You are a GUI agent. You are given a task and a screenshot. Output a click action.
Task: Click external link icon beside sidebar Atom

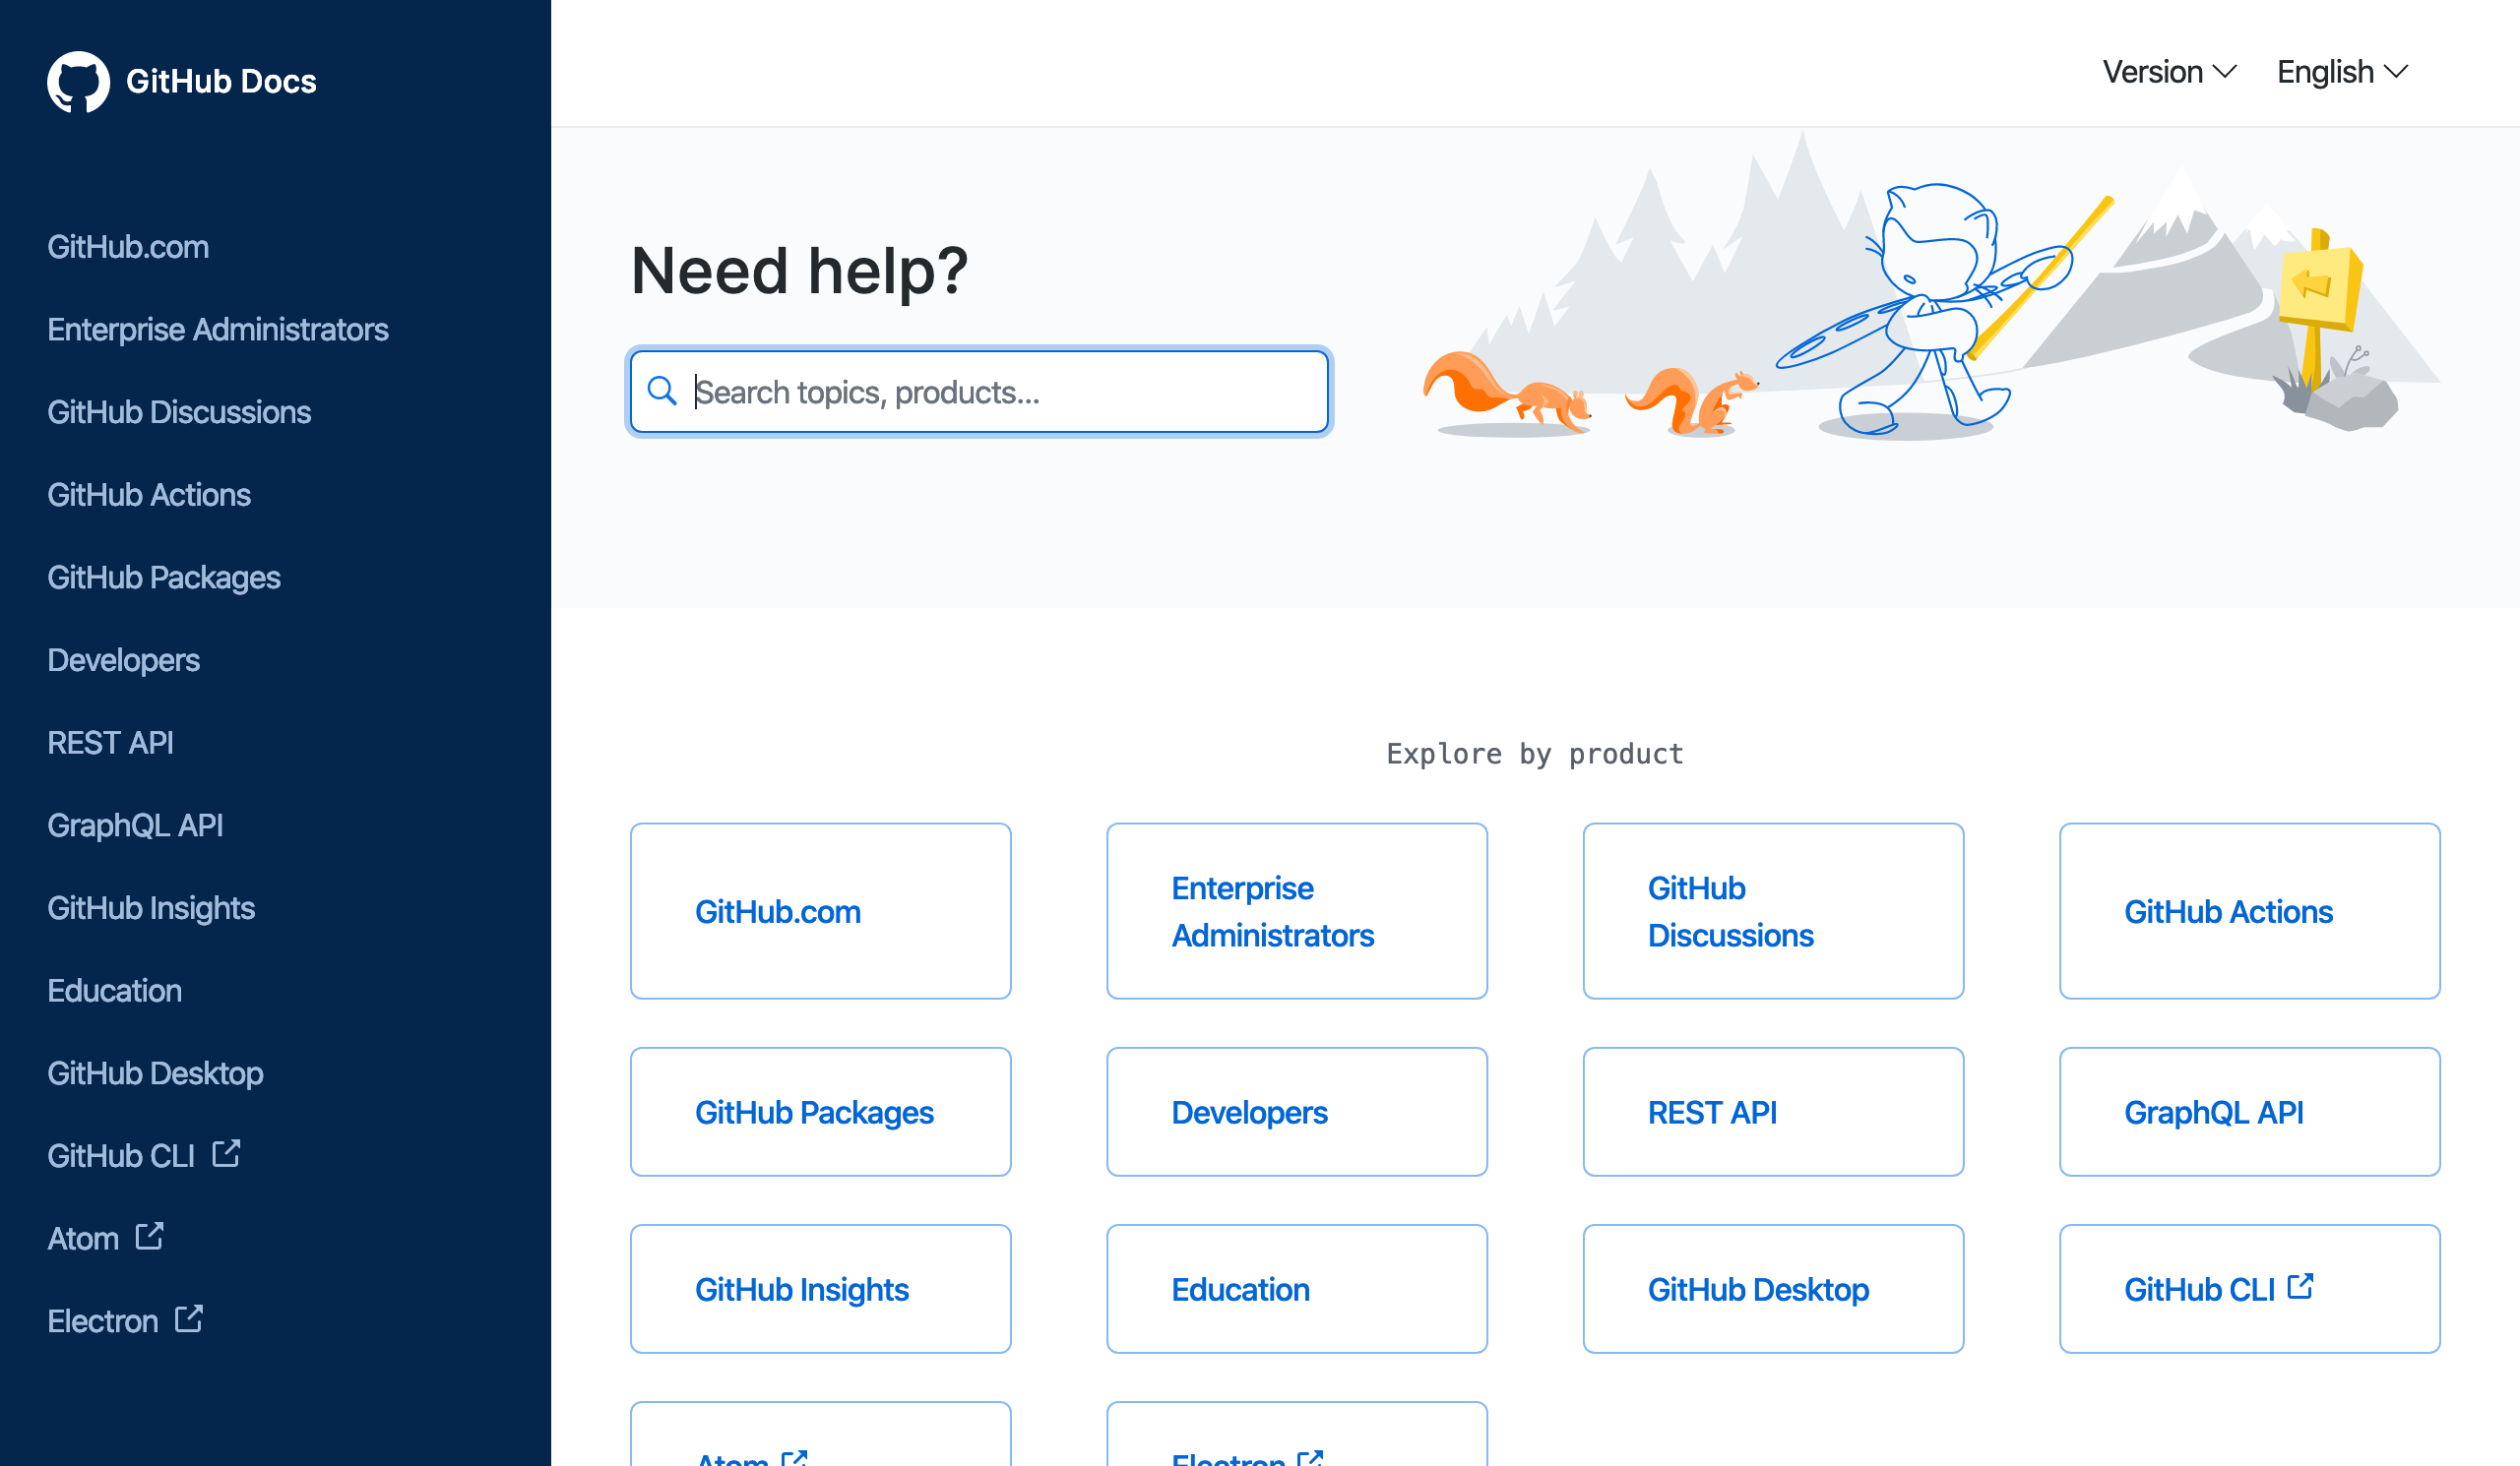150,1237
